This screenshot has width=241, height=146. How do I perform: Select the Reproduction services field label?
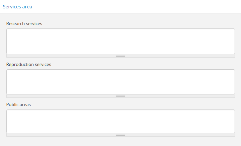click(x=29, y=64)
